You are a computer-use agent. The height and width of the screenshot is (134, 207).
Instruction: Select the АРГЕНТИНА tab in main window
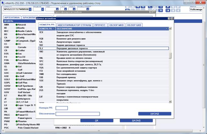pyautogui.click(x=12, y=17)
